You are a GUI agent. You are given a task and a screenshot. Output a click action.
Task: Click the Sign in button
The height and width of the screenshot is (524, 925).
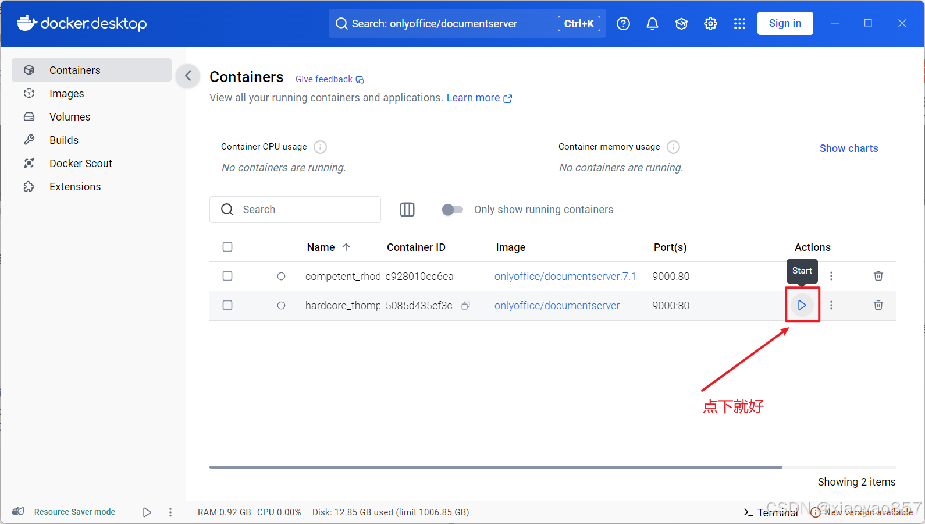785,23
